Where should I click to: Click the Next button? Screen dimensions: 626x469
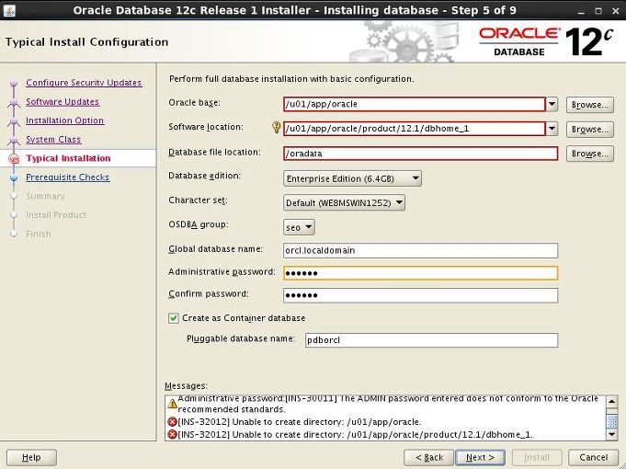tap(480, 457)
